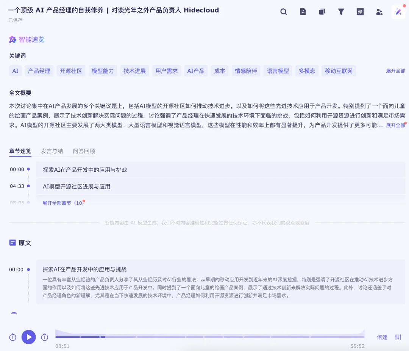The width and height of the screenshot is (409, 351).
Task: Seek within the audio waveform progress bar
Action: [x=210, y=334]
